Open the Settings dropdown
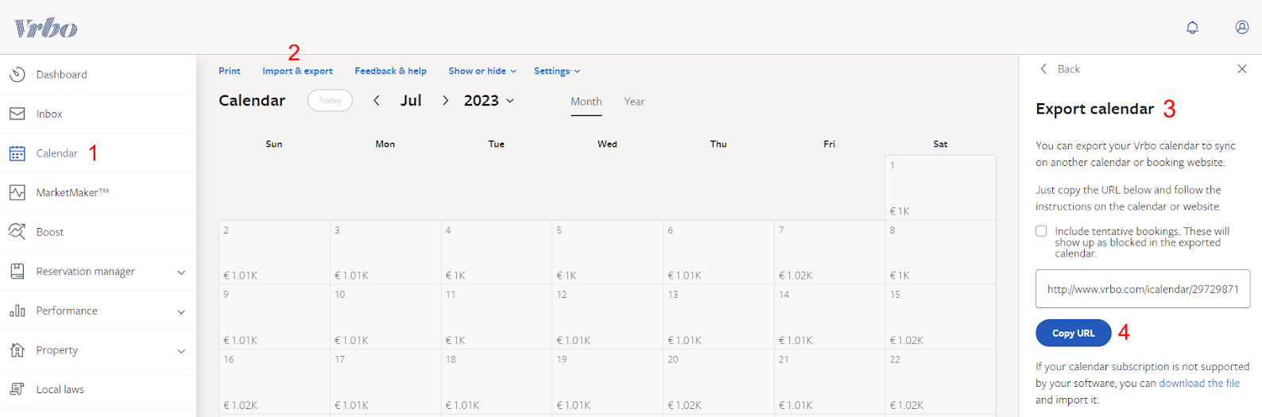Viewport: 1262px width, 417px height. coord(557,71)
